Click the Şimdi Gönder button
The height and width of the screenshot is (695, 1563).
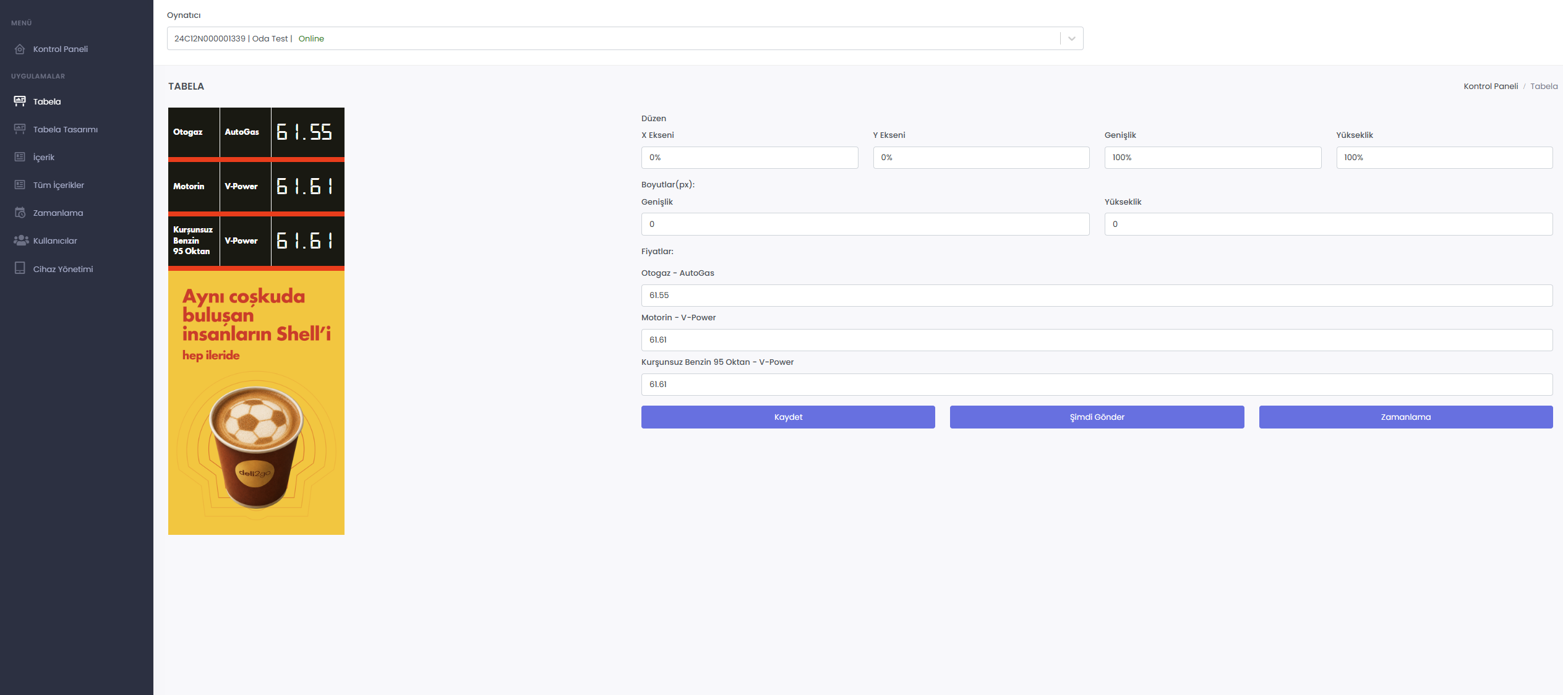pyautogui.click(x=1097, y=417)
